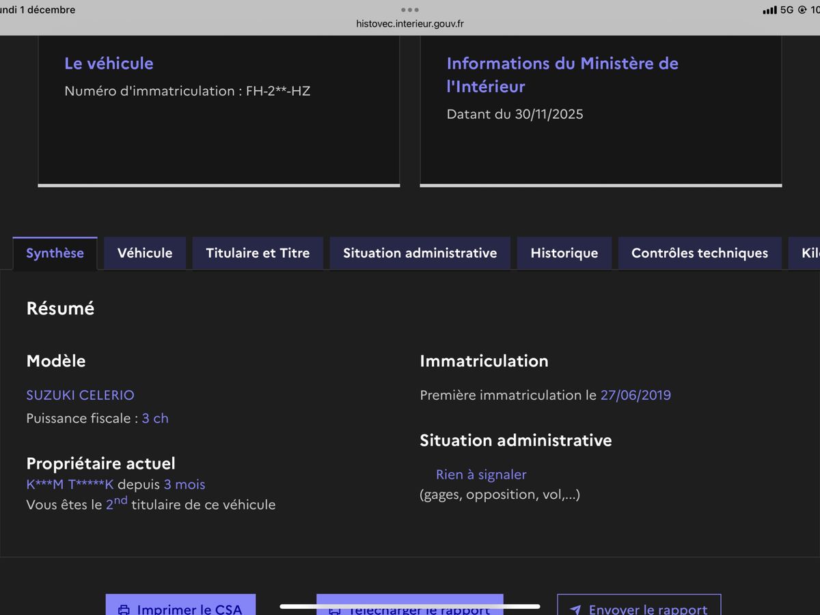Open the Historique tab

564,254
